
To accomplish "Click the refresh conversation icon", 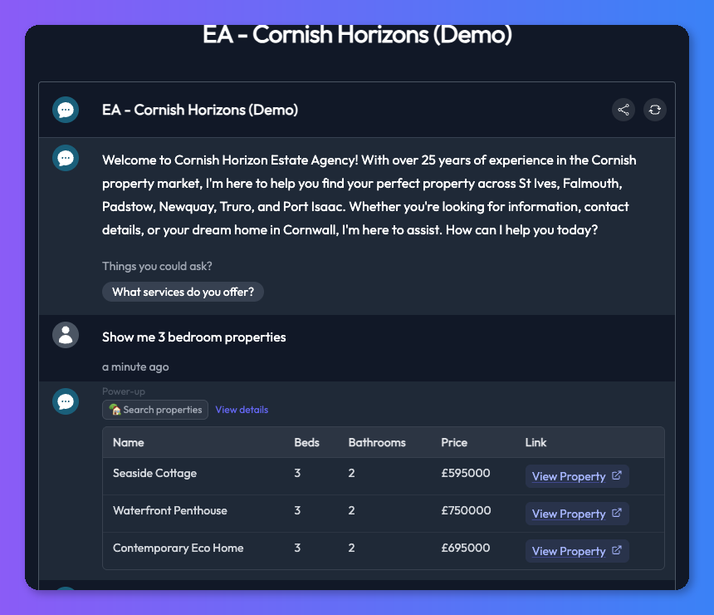I will pyautogui.click(x=654, y=110).
